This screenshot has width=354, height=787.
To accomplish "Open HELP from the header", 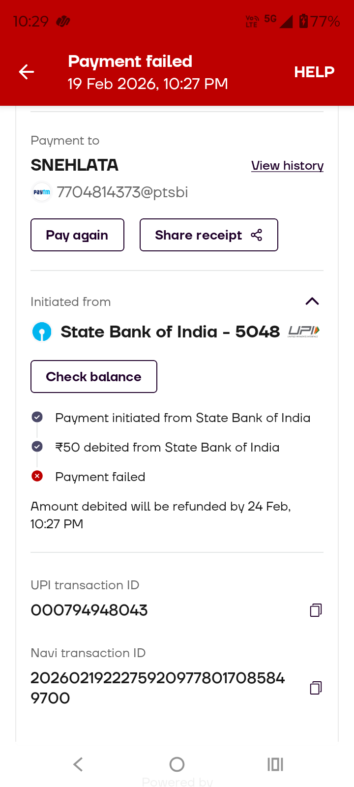I will pos(314,72).
